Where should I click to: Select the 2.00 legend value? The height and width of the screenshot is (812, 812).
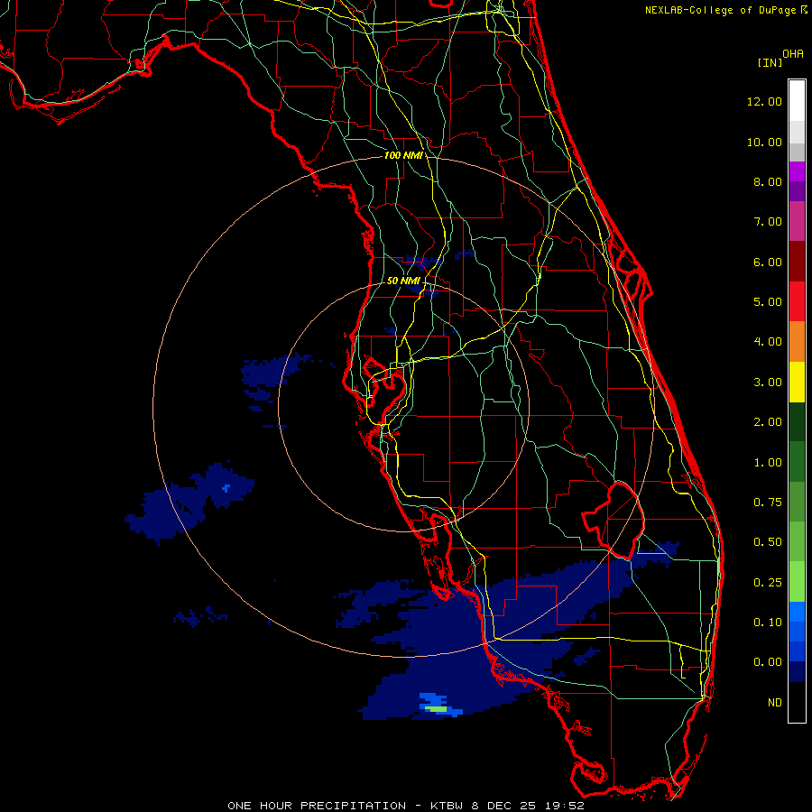coord(768,422)
